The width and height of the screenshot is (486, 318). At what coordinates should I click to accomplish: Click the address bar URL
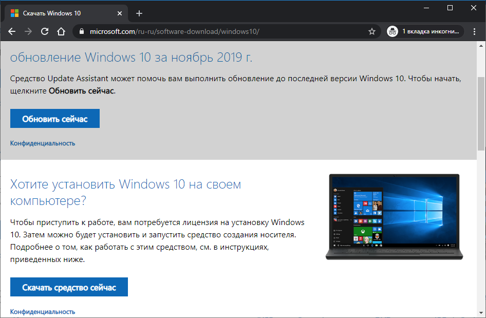pyautogui.click(x=175, y=31)
